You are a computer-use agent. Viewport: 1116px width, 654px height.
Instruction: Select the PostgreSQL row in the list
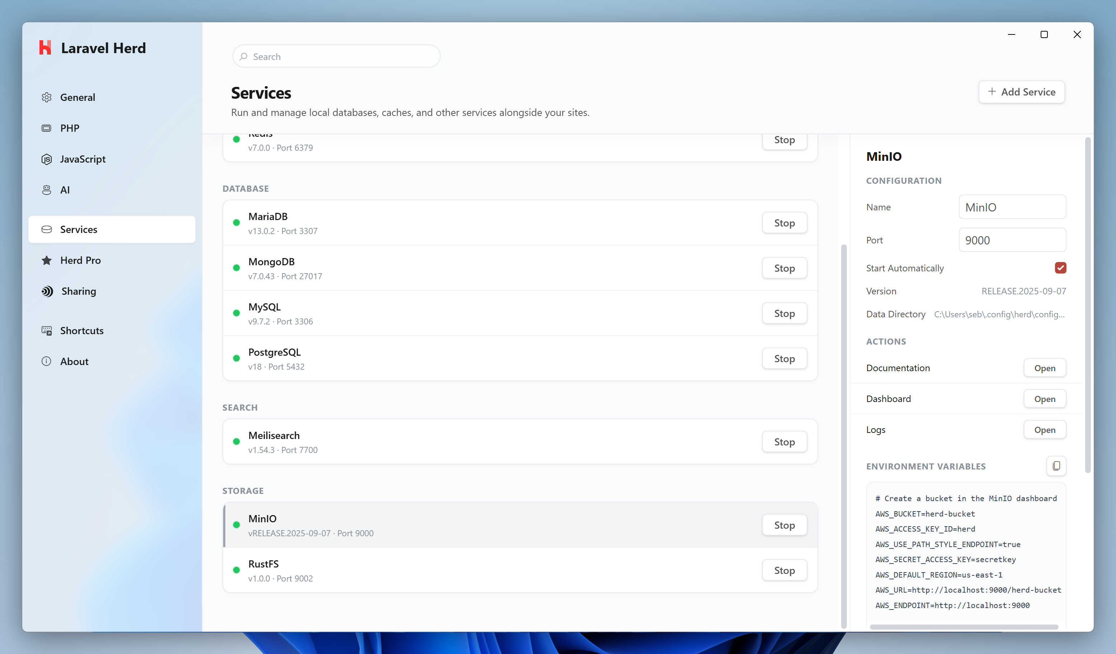[x=520, y=358]
